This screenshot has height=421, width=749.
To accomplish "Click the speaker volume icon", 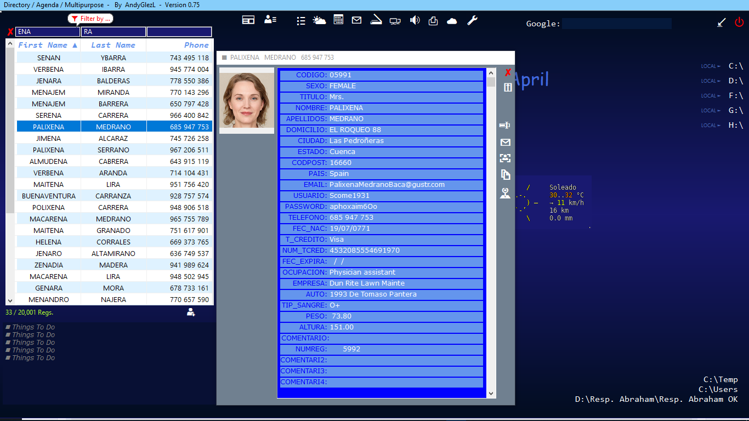I will (x=415, y=20).
